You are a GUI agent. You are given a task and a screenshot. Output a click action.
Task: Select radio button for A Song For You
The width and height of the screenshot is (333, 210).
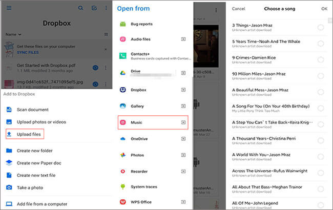click(x=321, y=108)
